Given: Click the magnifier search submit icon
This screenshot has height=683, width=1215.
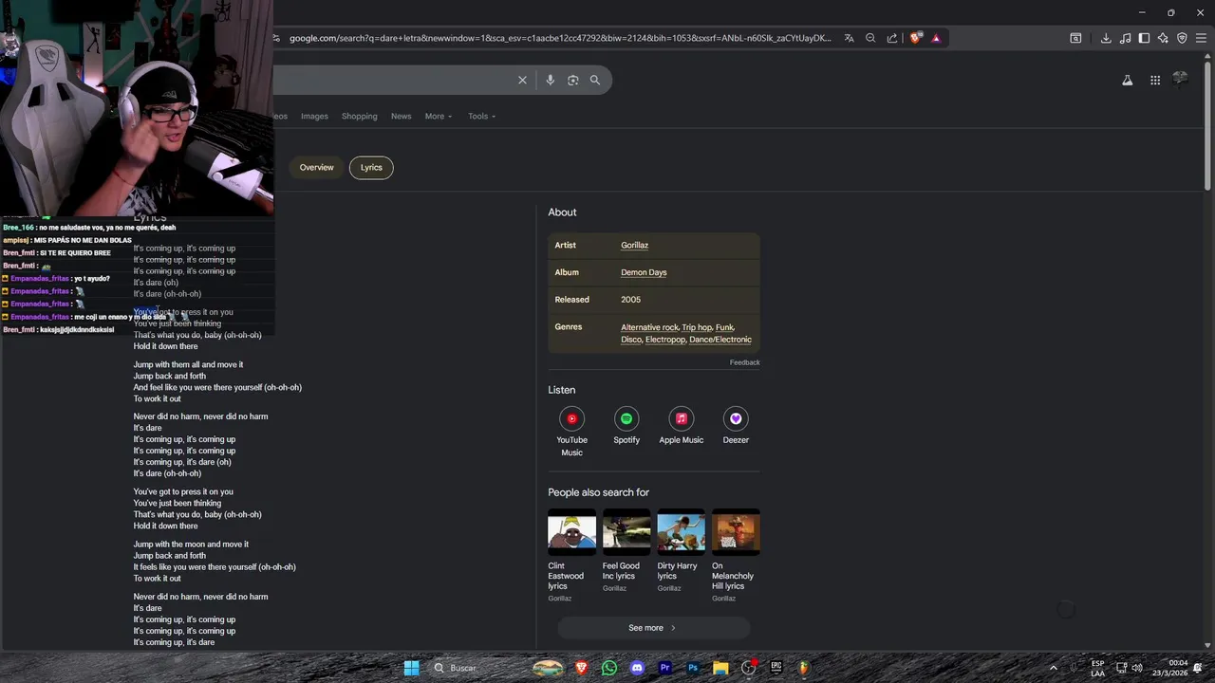Looking at the screenshot, I should [595, 81].
